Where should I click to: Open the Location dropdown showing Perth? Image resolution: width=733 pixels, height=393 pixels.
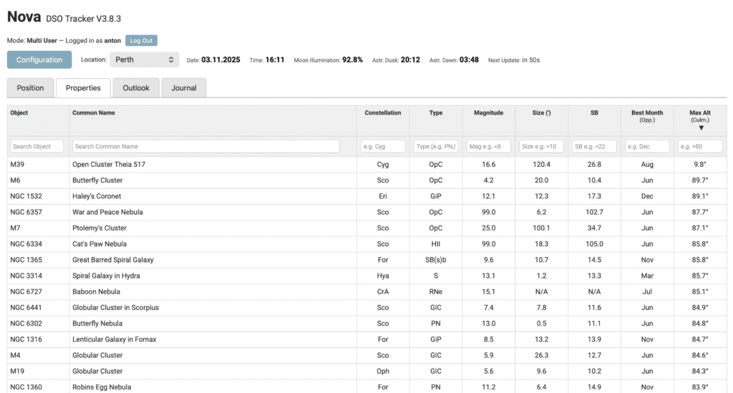pos(144,60)
